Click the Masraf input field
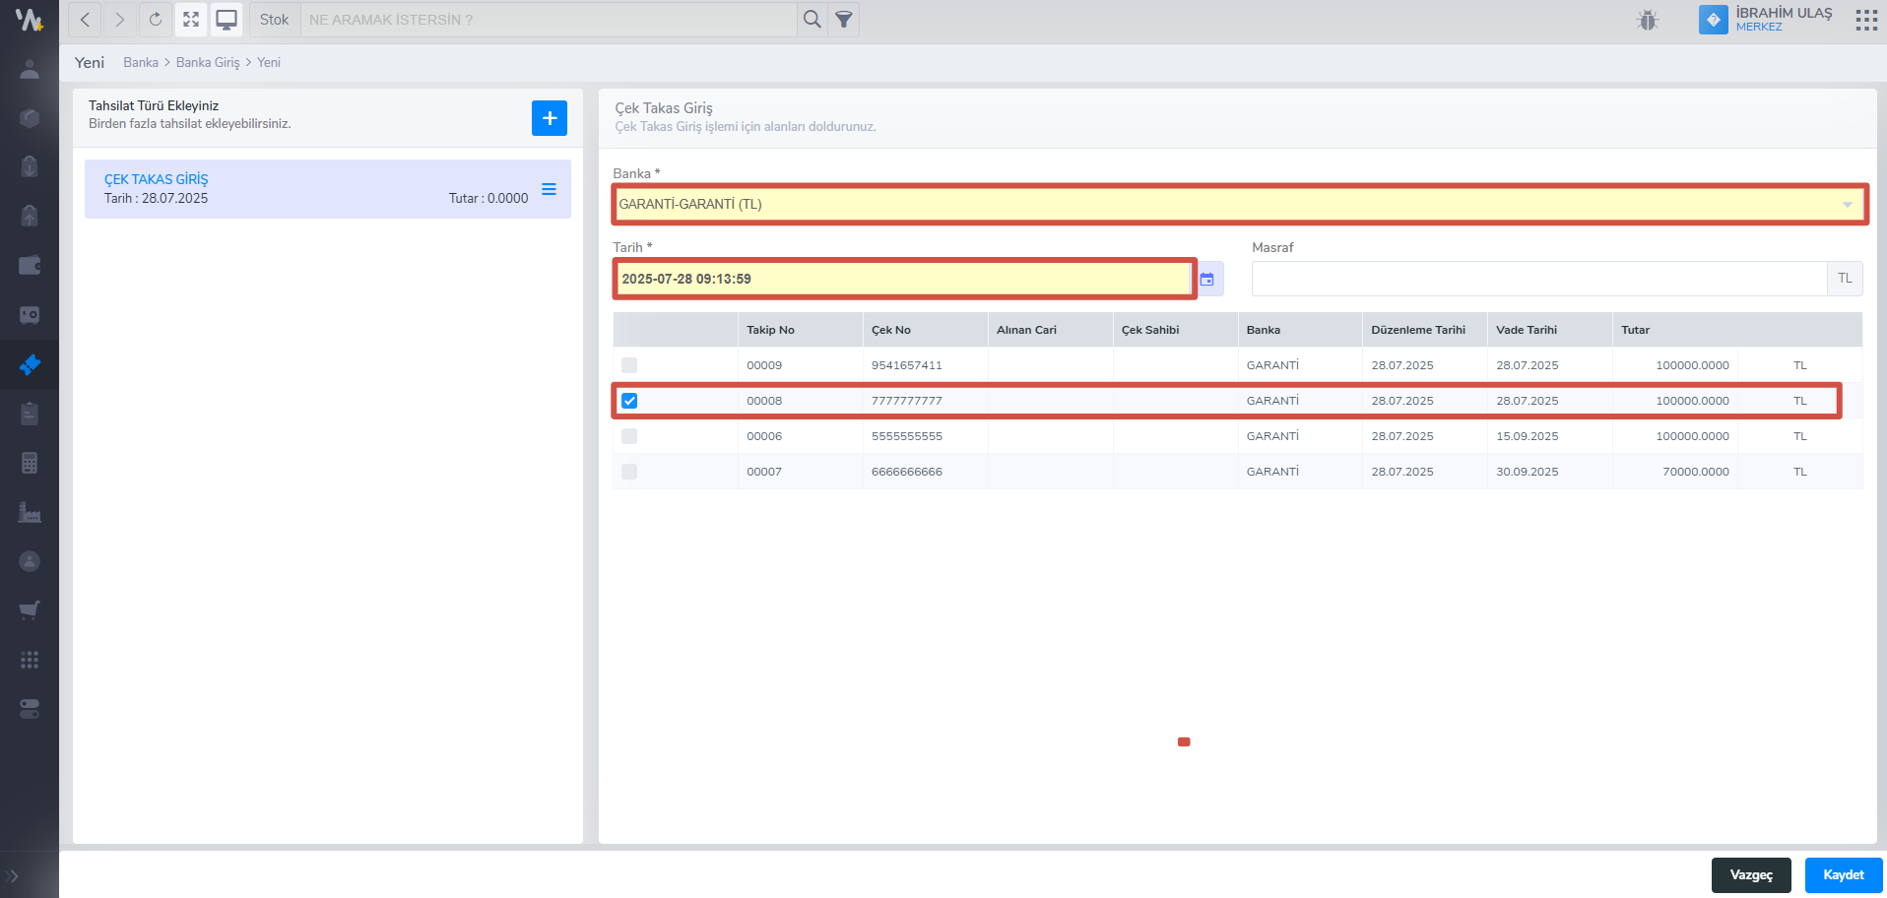1887x898 pixels. tap(1538, 279)
